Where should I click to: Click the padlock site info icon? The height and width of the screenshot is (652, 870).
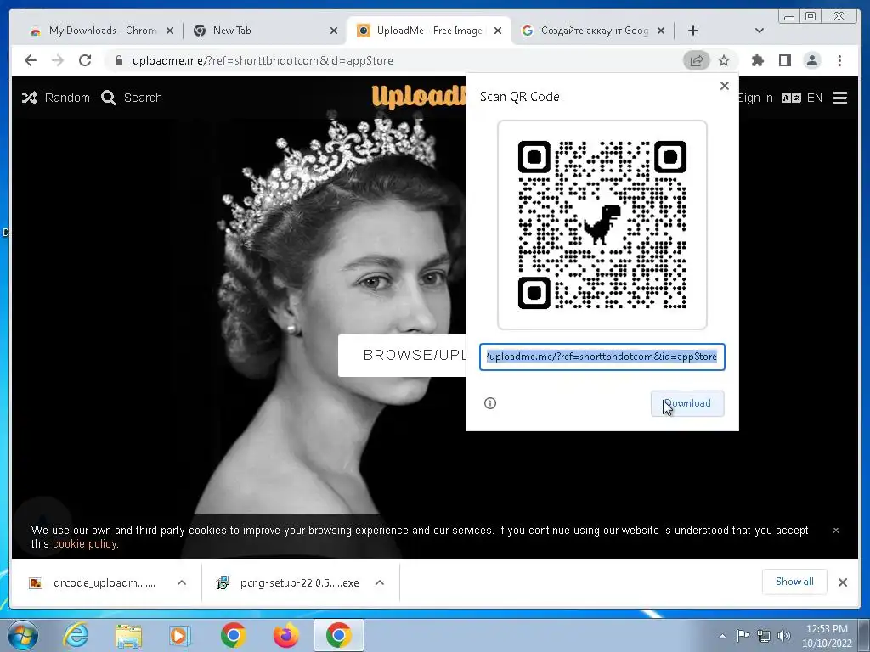(x=119, y=60)
